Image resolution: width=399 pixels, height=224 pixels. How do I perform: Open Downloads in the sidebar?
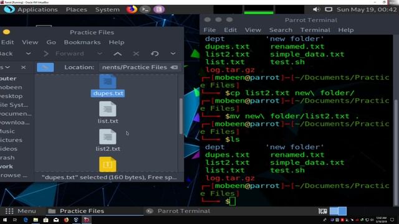click(15, 123)
